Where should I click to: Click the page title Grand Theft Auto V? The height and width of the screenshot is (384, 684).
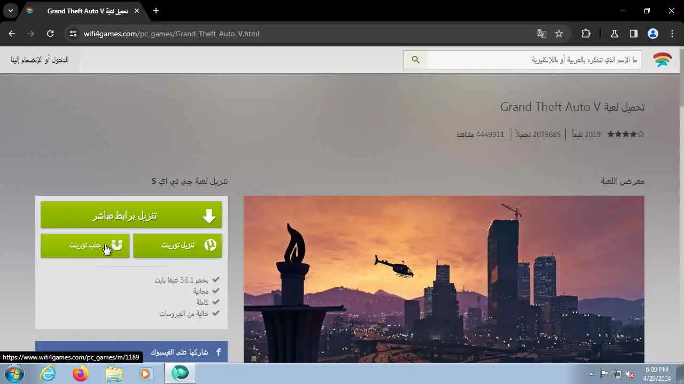click(572, 107)
